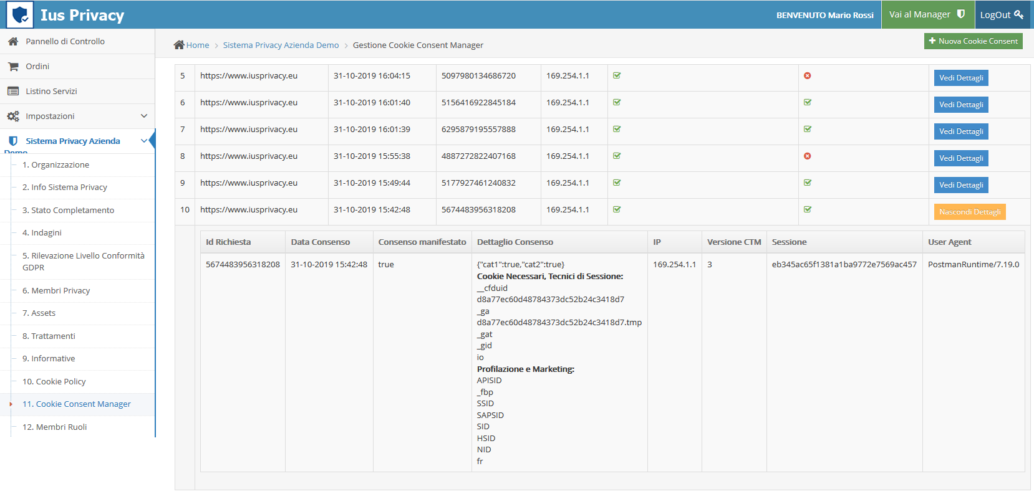Screen dimensions: 1034x504
Task: Click the shield icon in Vai al Manager
Action: click(961, 14)
